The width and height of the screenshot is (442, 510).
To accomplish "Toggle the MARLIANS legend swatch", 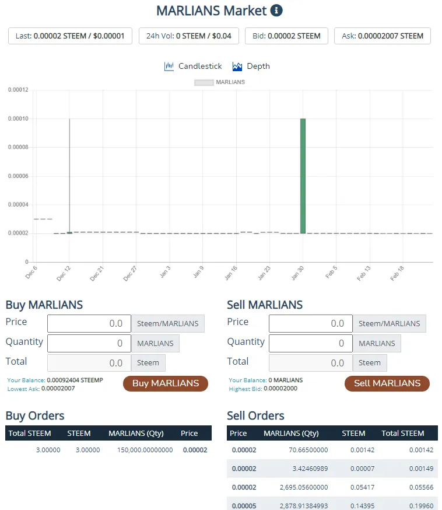I will [x=204, y=82].
